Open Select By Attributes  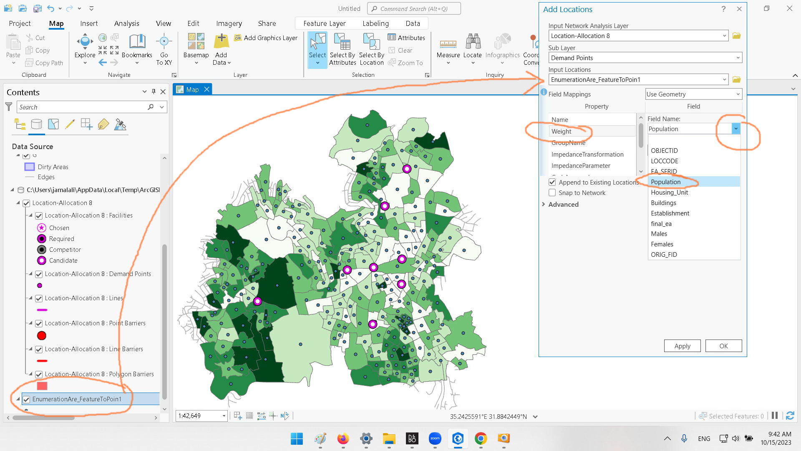[x=343, y=49]
